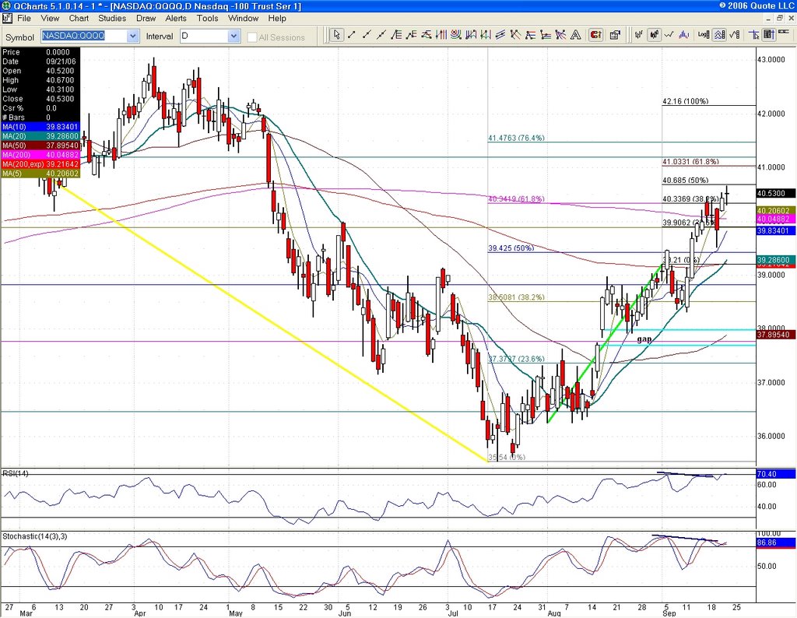Enable the crosshair cursor tool

(754, 35)
